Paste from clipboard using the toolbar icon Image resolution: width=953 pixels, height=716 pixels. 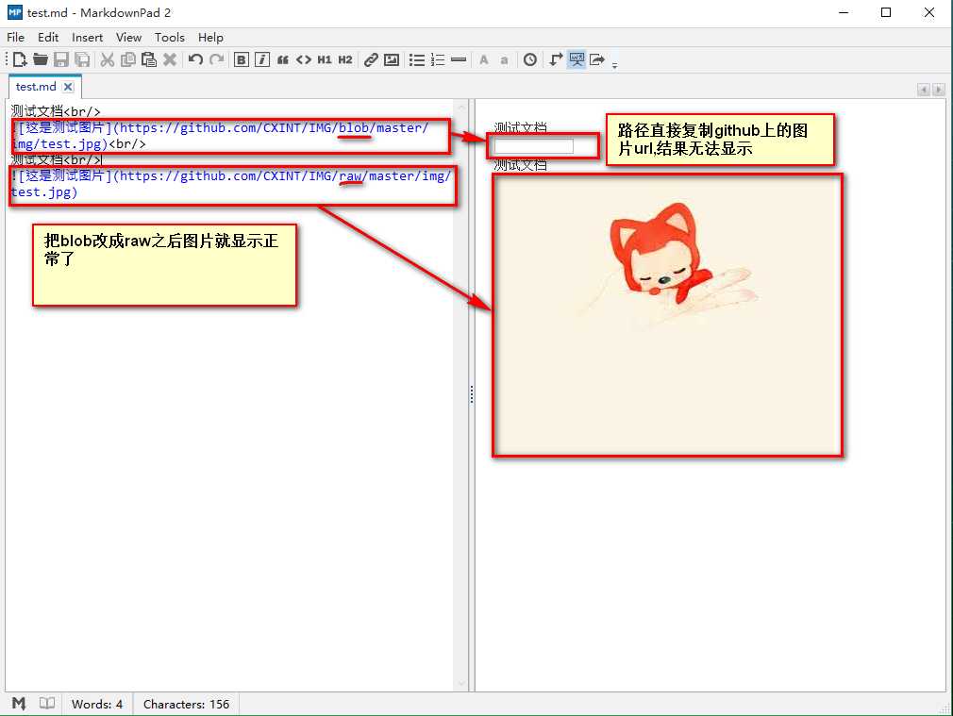tap(149, 59)
